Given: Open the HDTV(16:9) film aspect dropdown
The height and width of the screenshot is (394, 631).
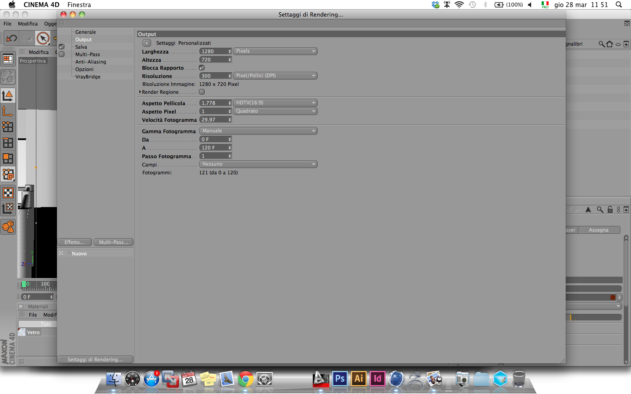Looking at the screenshot, I should (x=275, y=103).
